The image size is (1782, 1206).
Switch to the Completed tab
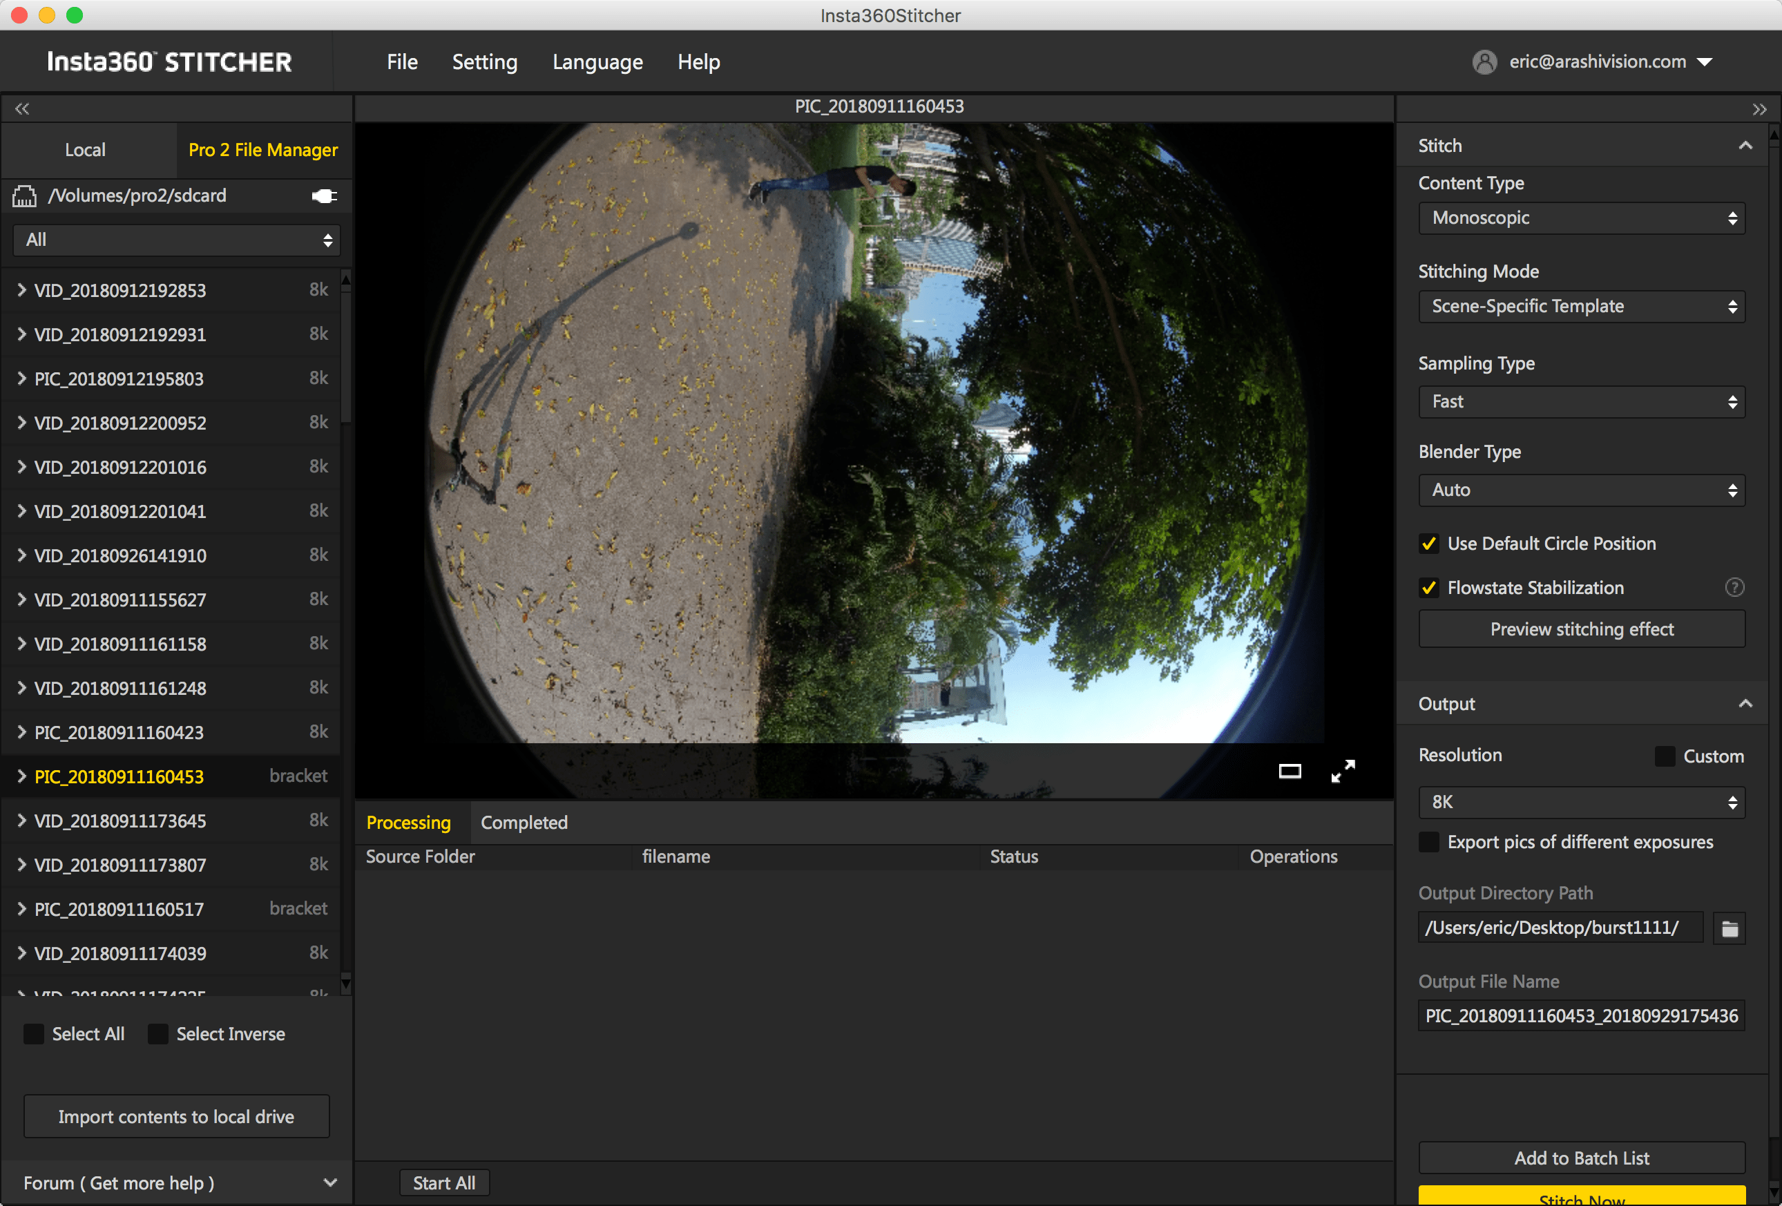point(524,823)
